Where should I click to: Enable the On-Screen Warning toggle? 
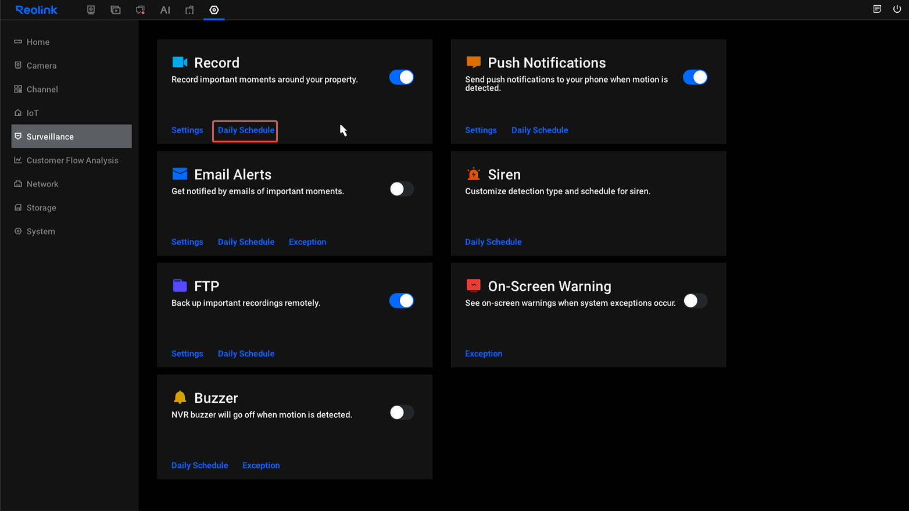pyautogui.click(x=695, y=301)
